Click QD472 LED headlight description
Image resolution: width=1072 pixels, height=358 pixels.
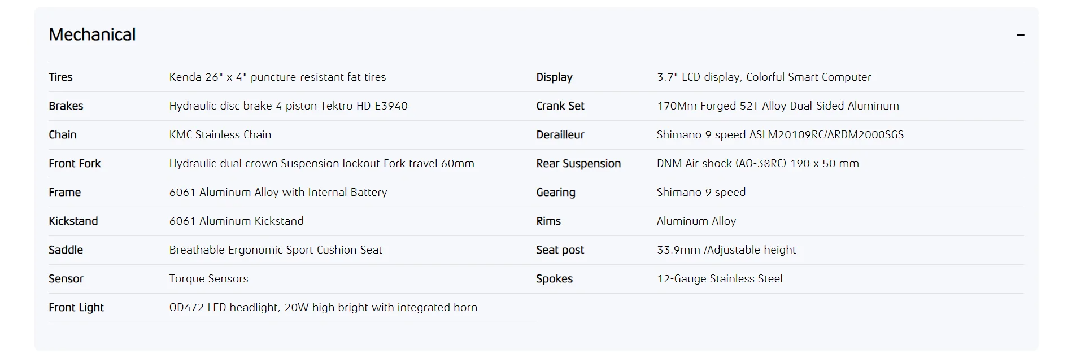(323, 307)
